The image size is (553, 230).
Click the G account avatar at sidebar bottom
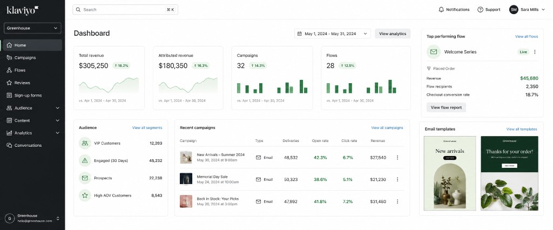tap(10, 218)
